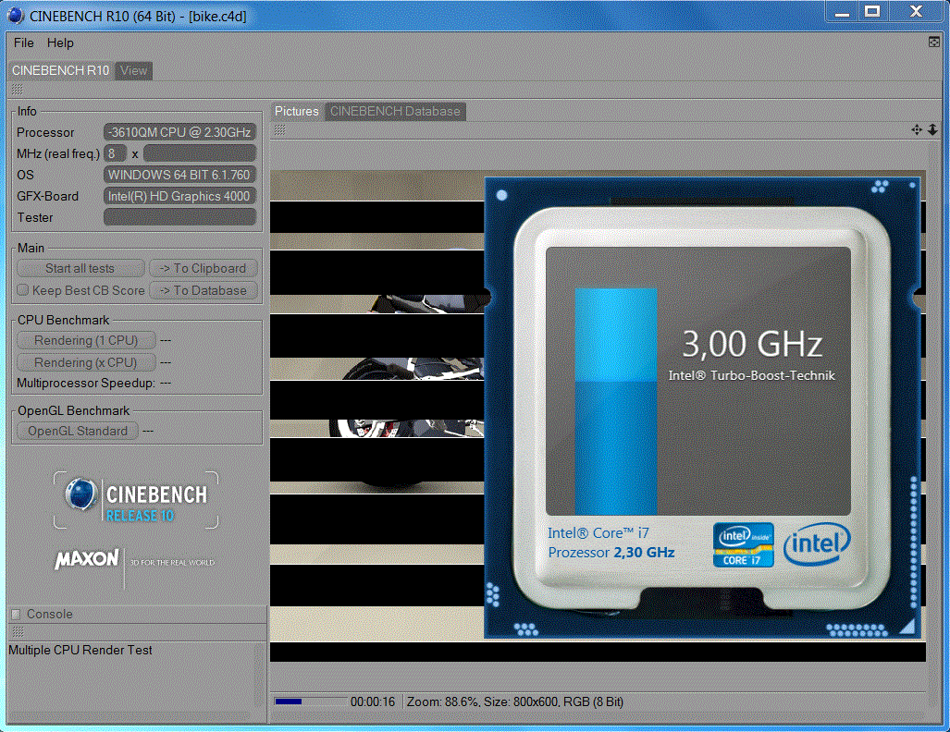Click the Start all tests button
Screen dimensions: 950x732
click(80, 268)
